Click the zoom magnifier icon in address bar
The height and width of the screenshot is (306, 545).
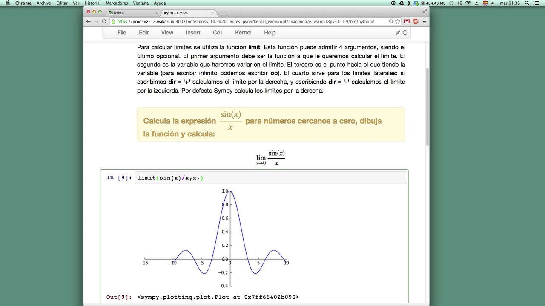click(x=390, y=21)
